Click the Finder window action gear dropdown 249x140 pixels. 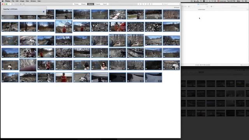point(212,7)
